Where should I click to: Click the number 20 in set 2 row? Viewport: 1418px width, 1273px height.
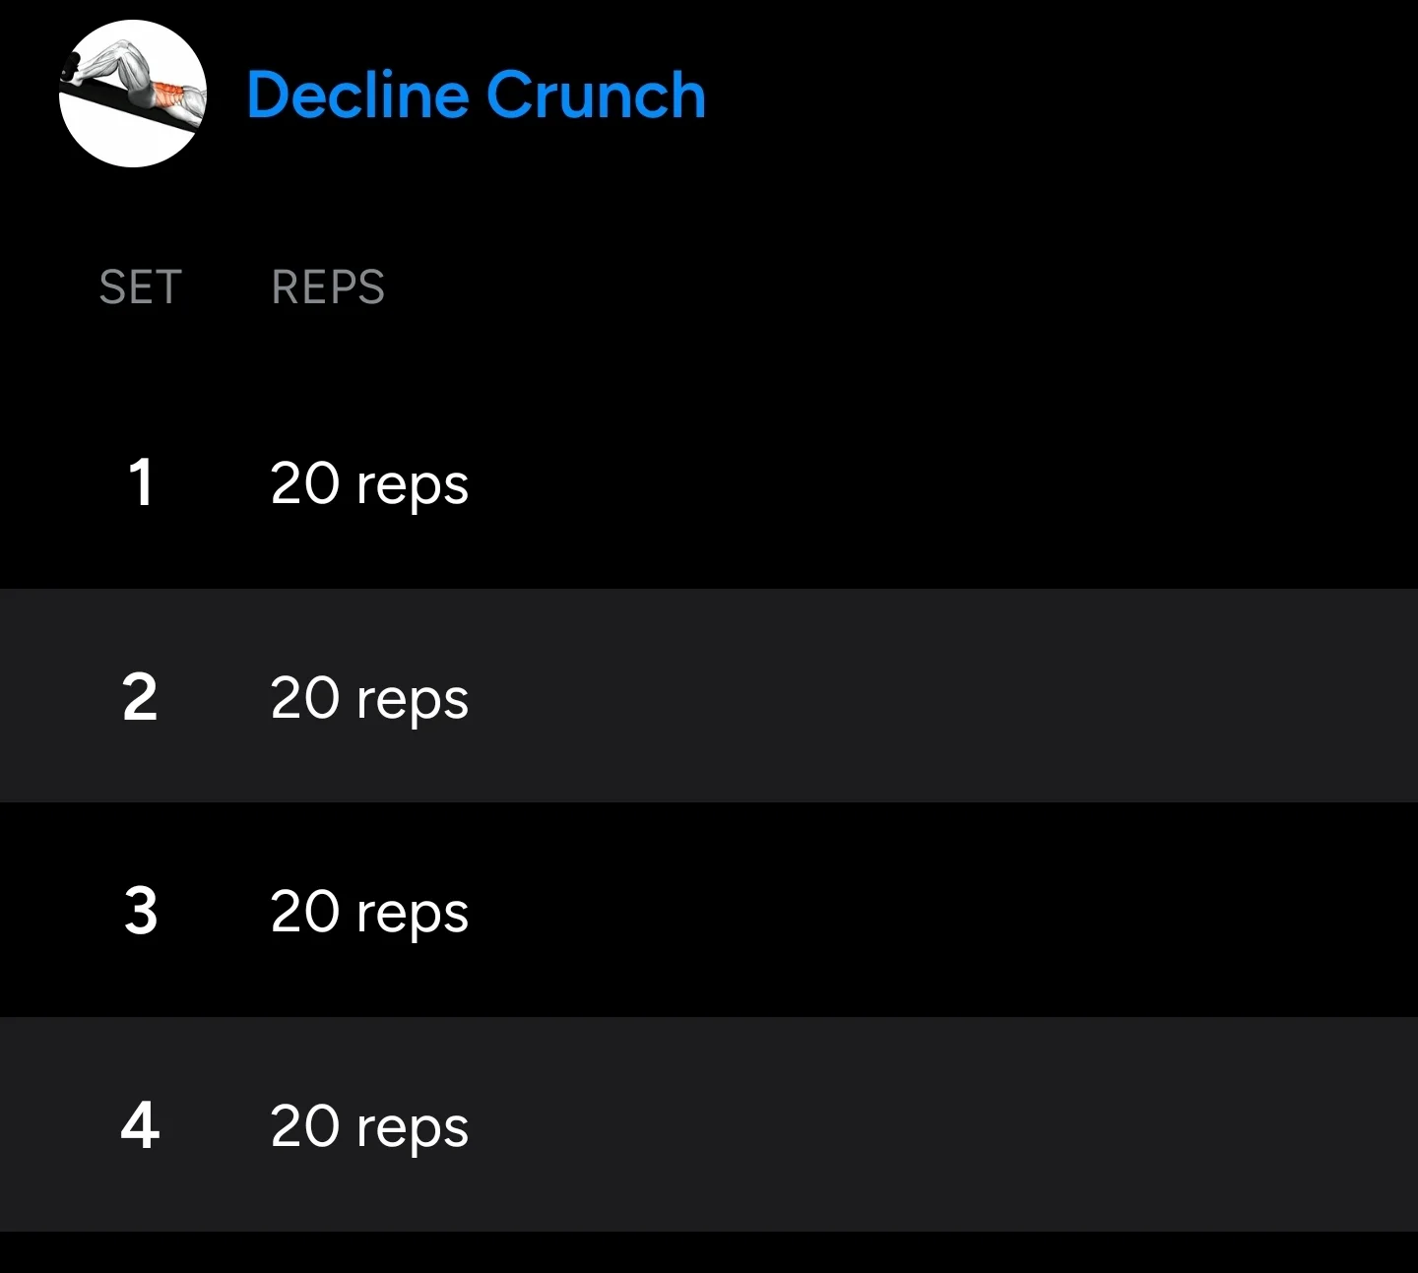pyautogui.click(x=305, y=698)
